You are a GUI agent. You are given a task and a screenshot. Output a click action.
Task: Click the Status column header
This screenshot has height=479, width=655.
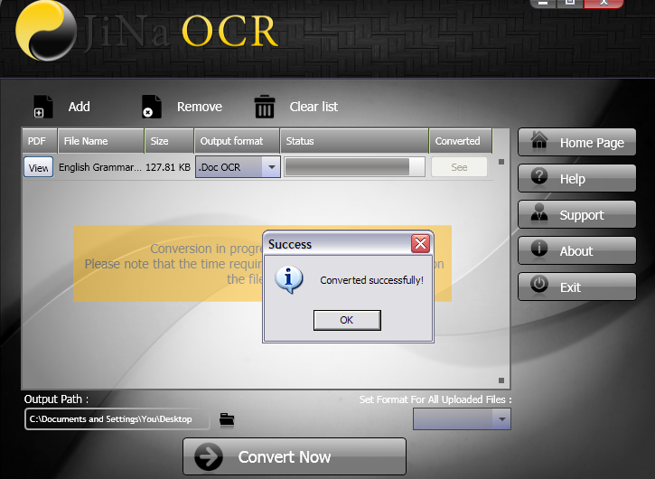coord(354,141)
